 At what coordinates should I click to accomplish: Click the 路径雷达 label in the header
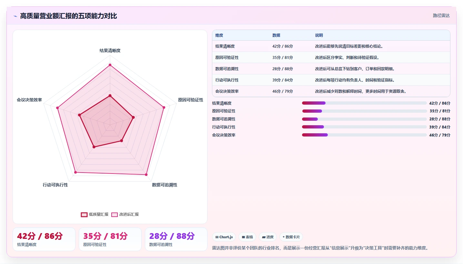click(441, 15)
